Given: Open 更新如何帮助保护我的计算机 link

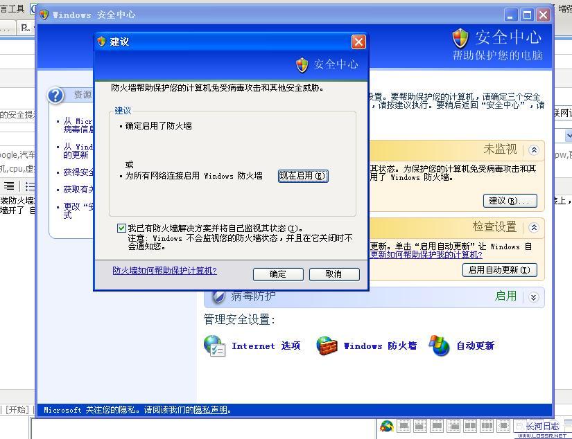Looking at the screenshot, I should (426, 255).
